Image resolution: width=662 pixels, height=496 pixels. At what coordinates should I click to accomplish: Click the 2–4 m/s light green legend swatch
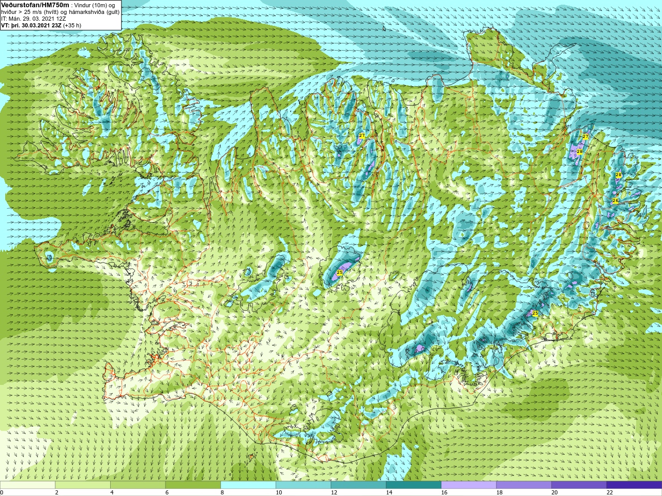click(x=83, y=485)
